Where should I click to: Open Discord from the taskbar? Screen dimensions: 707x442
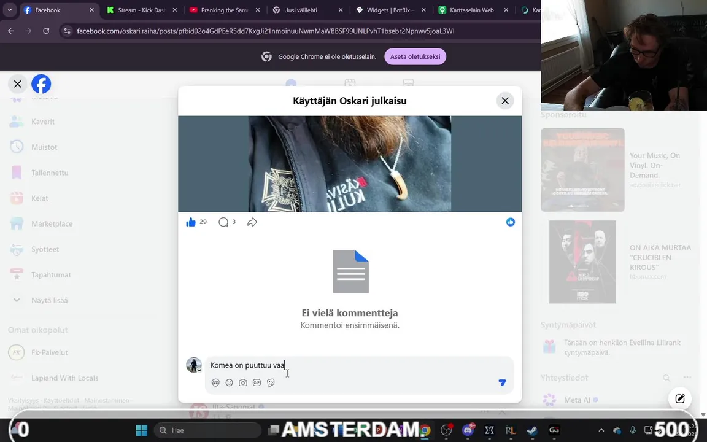[x=468, y=430]
